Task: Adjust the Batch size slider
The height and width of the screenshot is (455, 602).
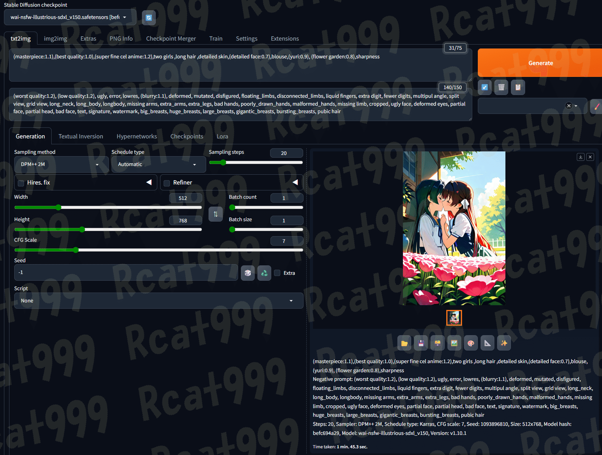Action: click(x=266, y=229)
